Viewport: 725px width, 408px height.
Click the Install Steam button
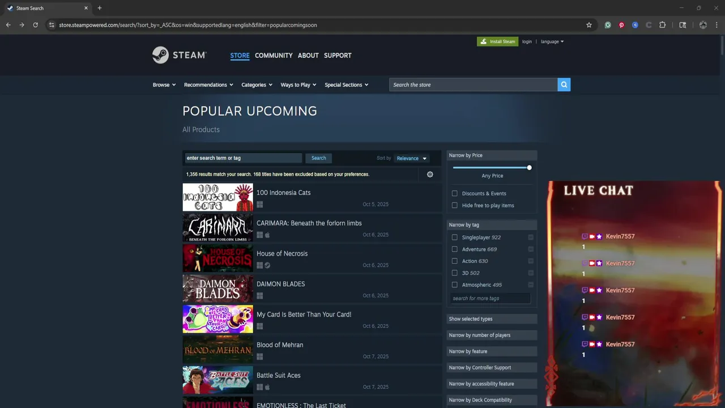coord(497,41)
